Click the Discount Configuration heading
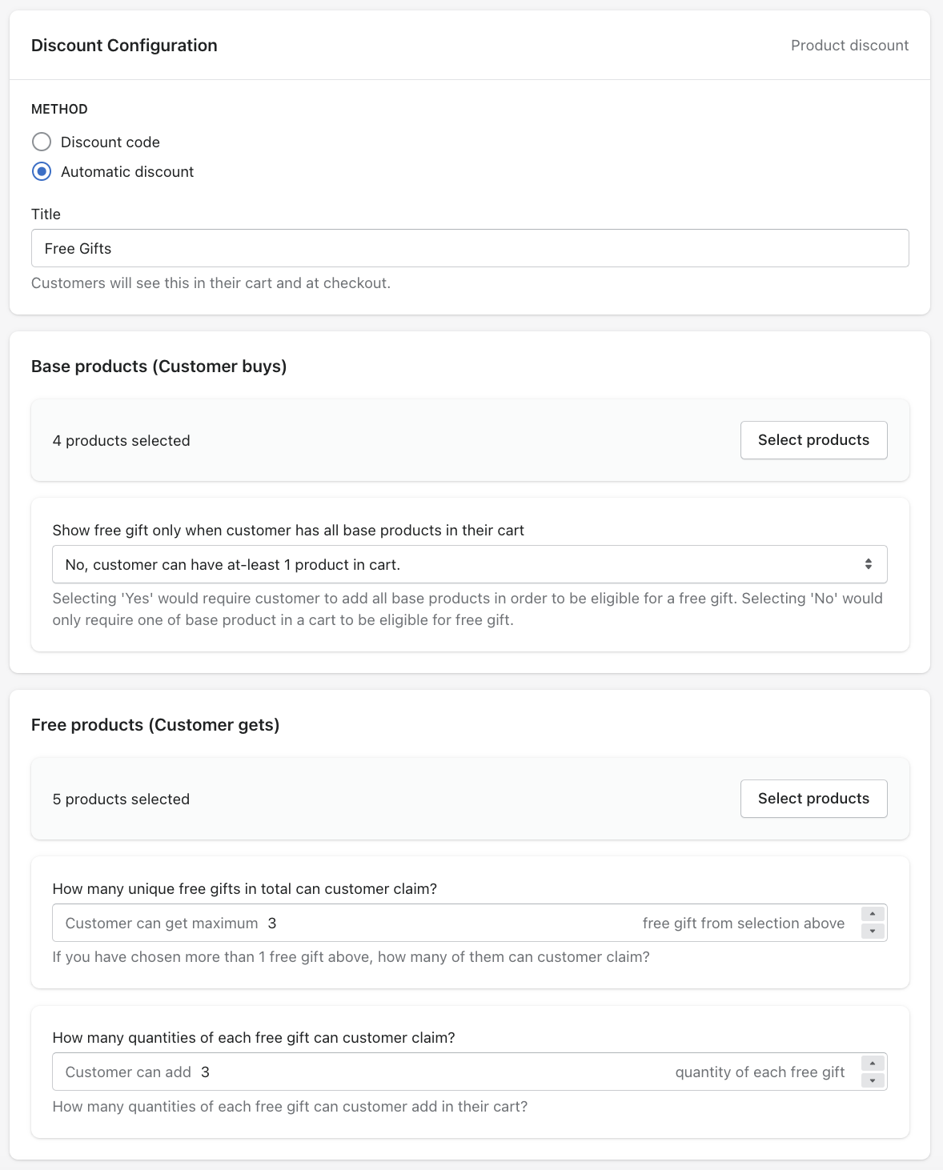Viewport: 943px width, 1170px height. 124,46
